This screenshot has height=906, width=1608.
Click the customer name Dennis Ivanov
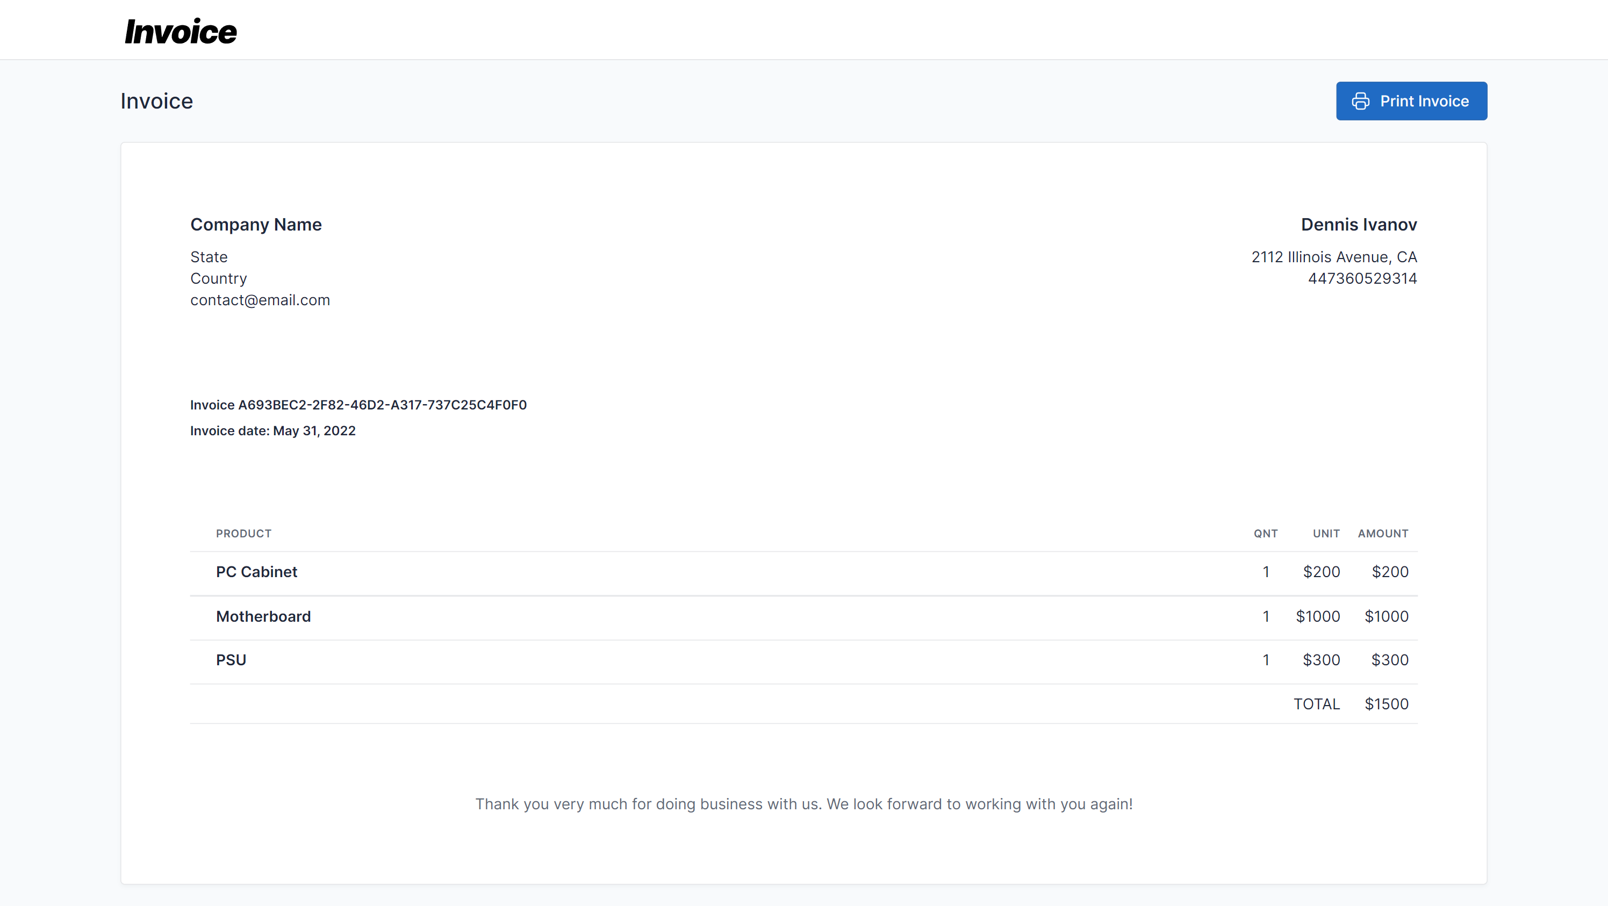(1359, 225)
